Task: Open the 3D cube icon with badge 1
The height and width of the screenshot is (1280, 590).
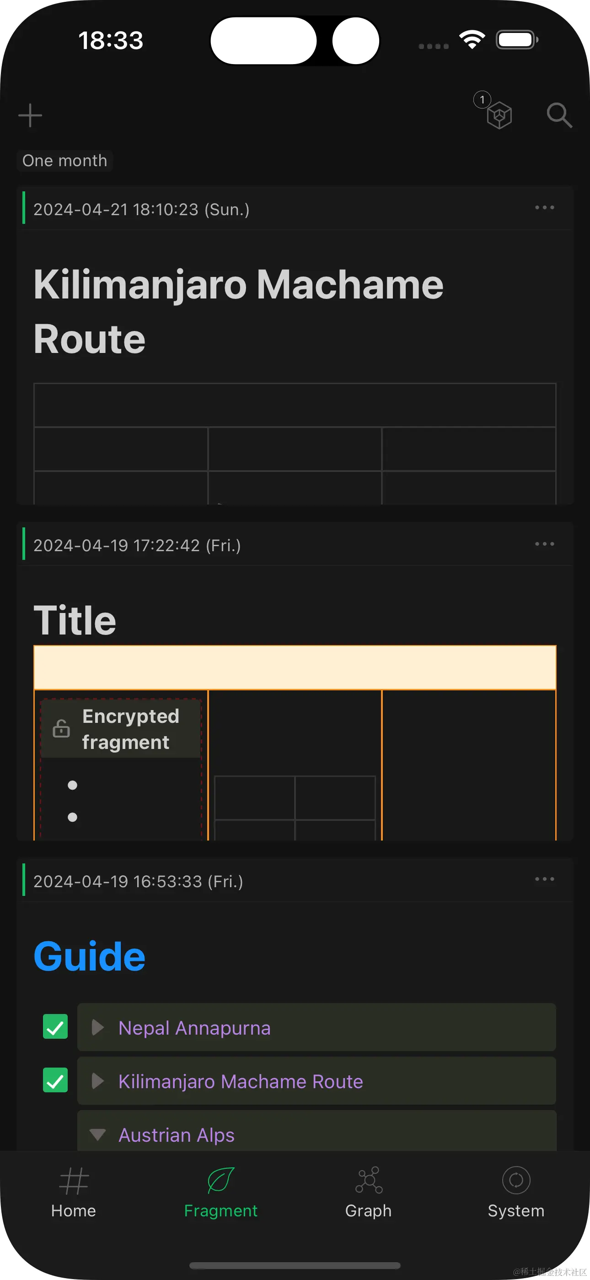Action: coord(498,115)
